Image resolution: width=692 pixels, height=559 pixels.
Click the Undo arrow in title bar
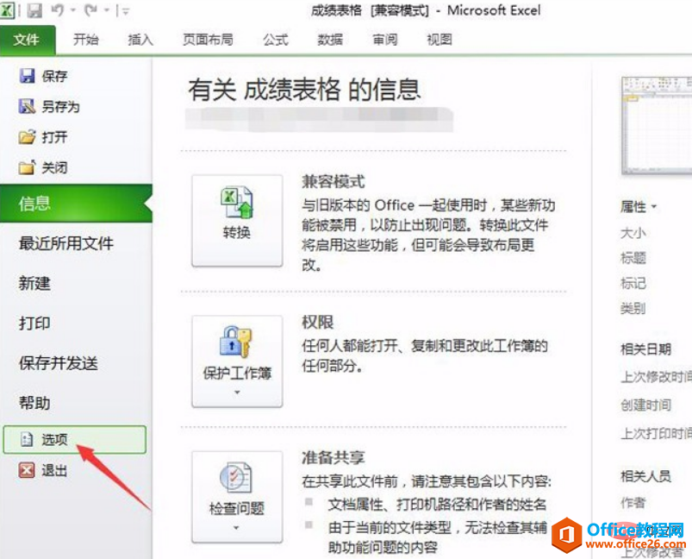tap(58, 9)
